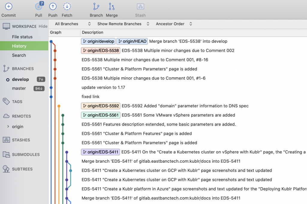
Task: Open the Search view
Action: [19, 55]
